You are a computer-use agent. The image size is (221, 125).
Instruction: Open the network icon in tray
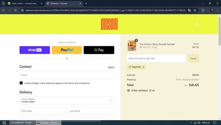(195, 123)
